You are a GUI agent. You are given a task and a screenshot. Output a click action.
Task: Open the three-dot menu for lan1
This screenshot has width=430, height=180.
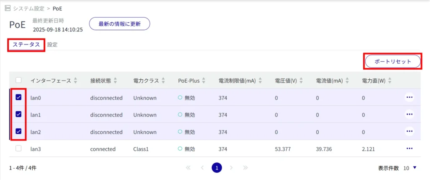409,115
